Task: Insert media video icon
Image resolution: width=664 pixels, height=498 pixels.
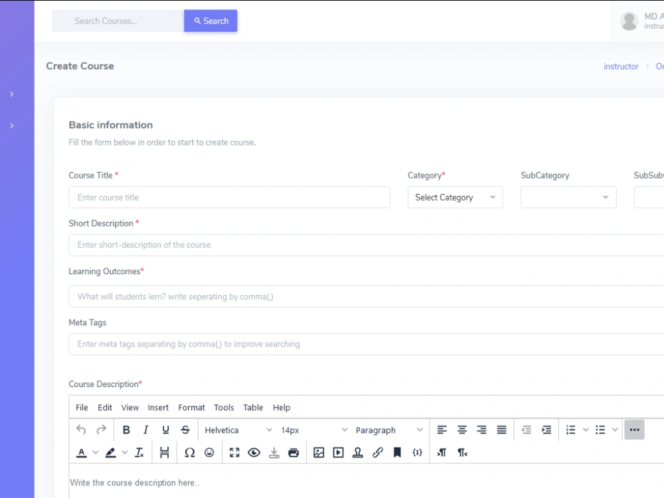Action: [339, 453]
